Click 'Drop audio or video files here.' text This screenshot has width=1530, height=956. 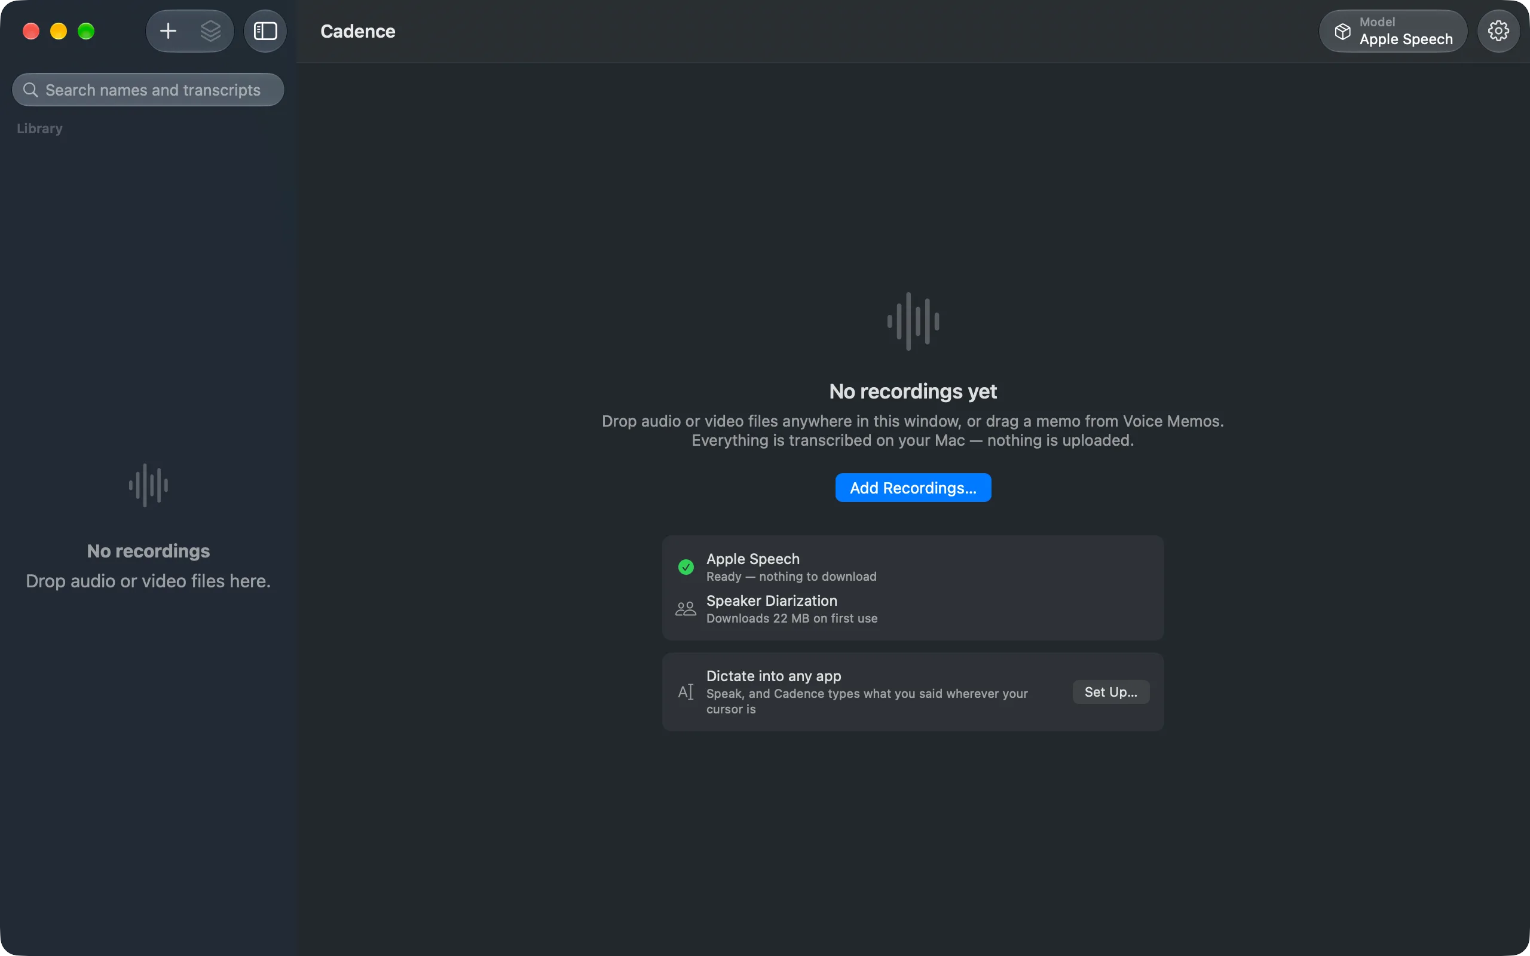pos(149,581)
